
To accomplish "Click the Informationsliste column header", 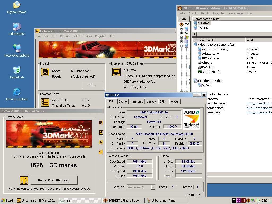I will coord(219,40).
